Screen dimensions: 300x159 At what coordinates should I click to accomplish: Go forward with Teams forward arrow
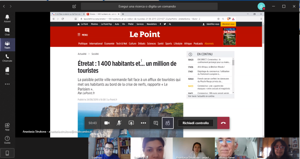pos(11,6)
